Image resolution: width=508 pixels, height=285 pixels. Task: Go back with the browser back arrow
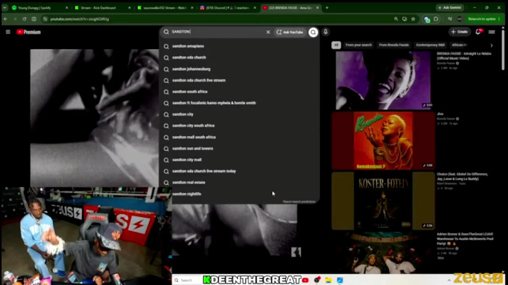(6, 19)
